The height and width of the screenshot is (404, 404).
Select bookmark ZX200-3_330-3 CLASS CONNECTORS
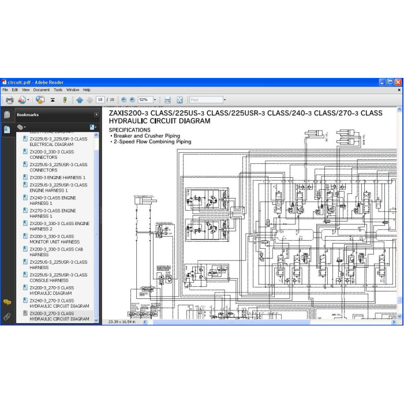click(x=51, y=155)
